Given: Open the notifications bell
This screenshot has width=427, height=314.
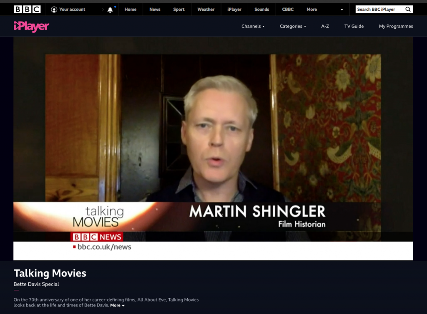Looking at the screenshot, I should tap(110, 10).
